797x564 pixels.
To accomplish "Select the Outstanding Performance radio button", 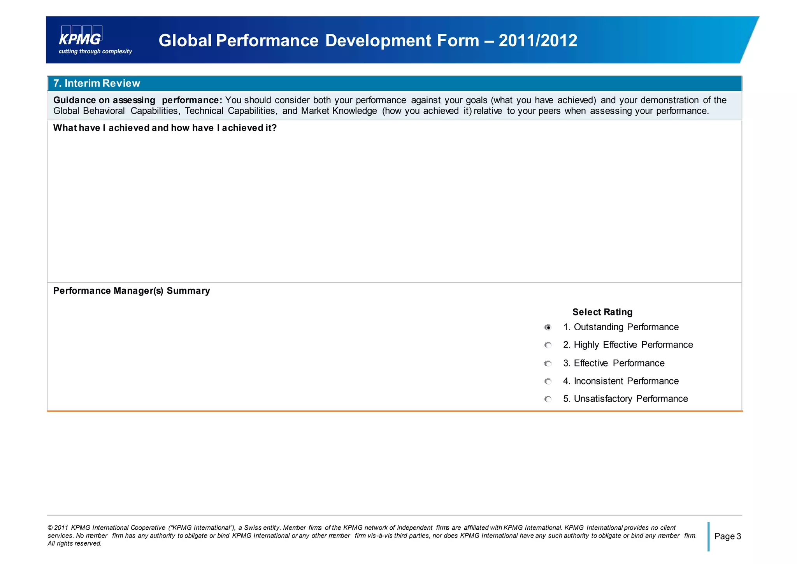I will coord(548,328).
